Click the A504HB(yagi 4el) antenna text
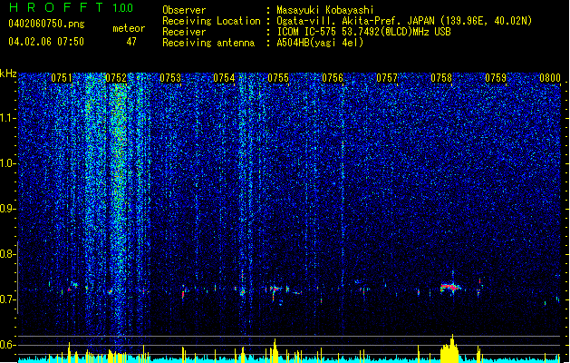This screenshot has width=570, height=363. click(320, 43)
